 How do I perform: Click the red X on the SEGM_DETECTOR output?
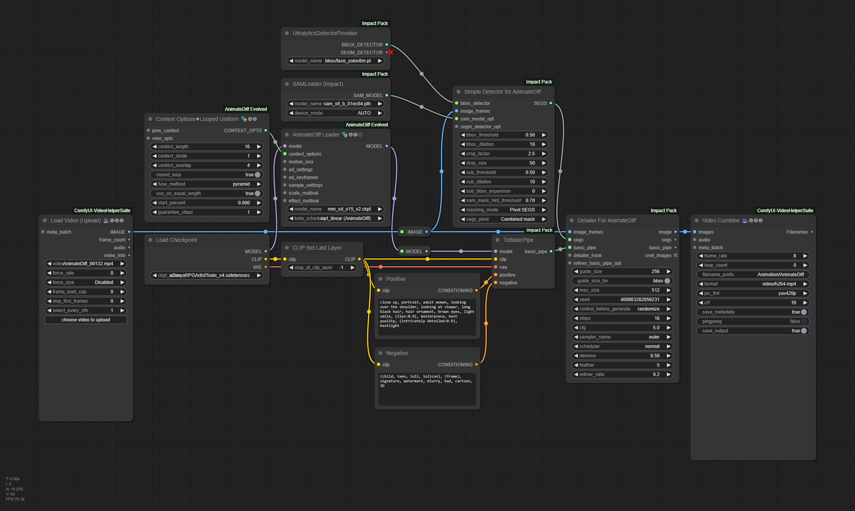[x=391, y=52]
